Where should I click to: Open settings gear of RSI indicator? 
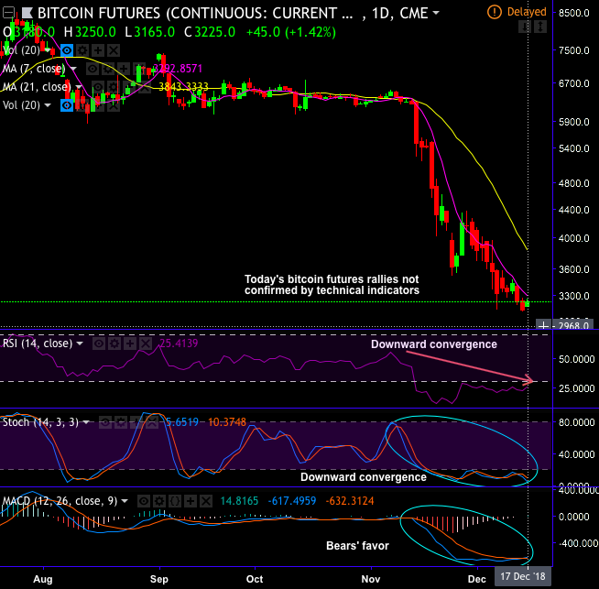point(114,344)
